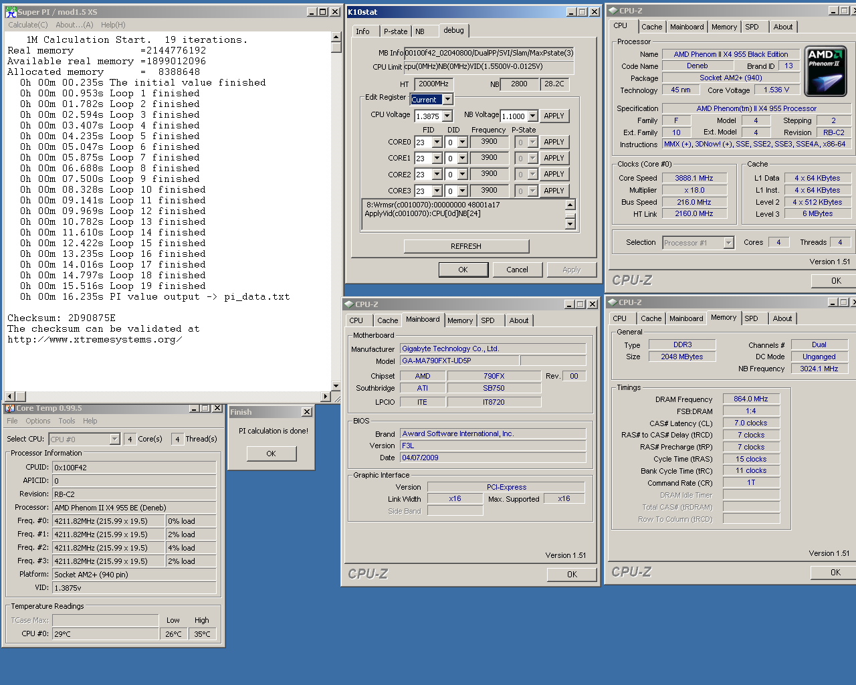
Task: Click the Super PI horizontal scrollbar left arrow
Action: click(9, 397)
